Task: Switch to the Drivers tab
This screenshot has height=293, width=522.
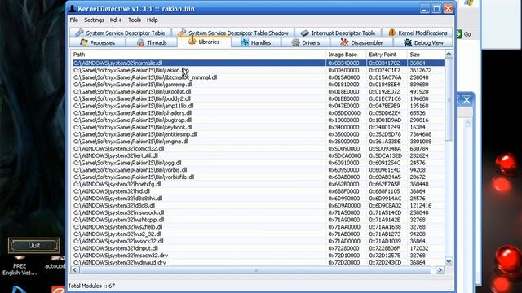Action: (306, 42)
